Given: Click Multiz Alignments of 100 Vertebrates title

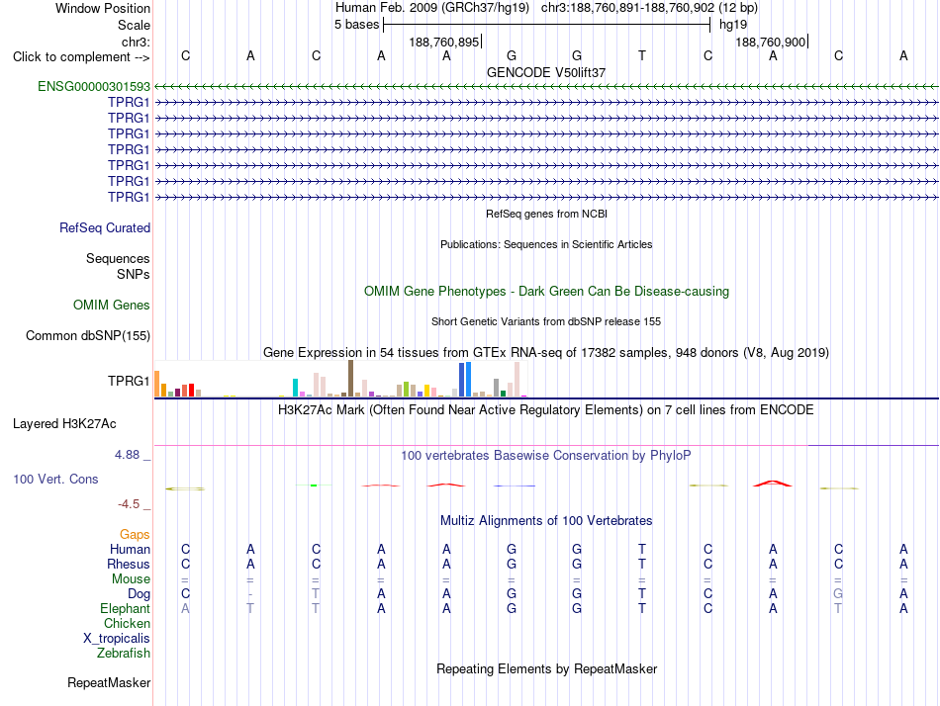Looking at the screenshot, I should (x=546, y=521).
